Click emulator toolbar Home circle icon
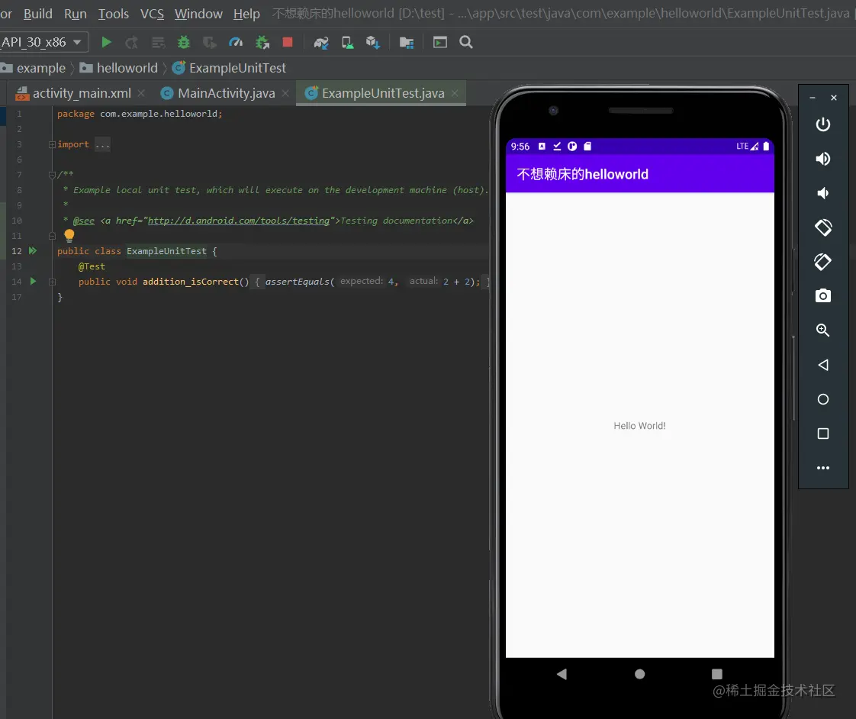Image resolution: width=856 pixels, height=719 pixels. click(x=822, y=399)
